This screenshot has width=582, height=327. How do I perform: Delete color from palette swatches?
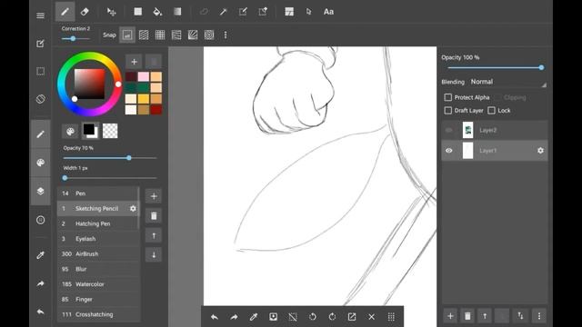(x=154, y=62)
